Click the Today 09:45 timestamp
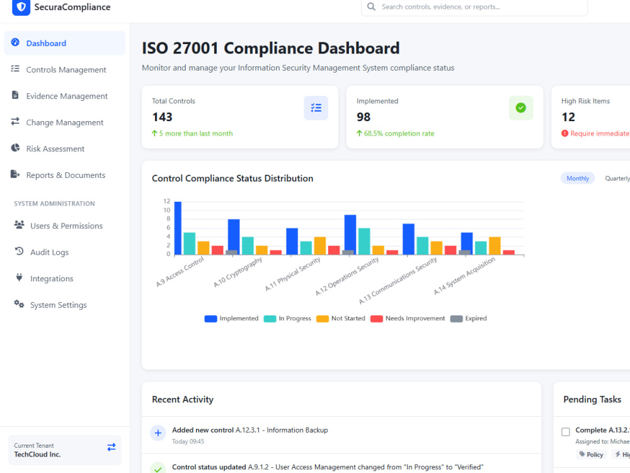The height and width of the screenshot is (473, 630). click(188, 441)
